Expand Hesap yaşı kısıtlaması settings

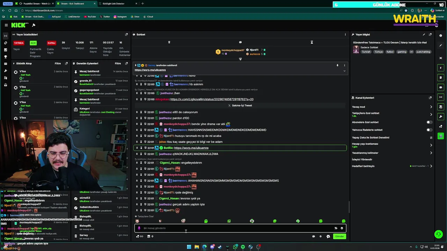pos(431,145)
